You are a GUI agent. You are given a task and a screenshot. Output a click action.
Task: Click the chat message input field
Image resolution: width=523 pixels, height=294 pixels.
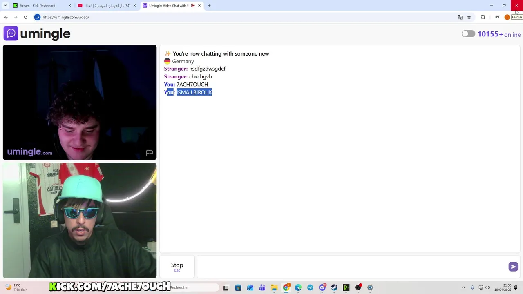pyautogui.click(x=352, y=267)
